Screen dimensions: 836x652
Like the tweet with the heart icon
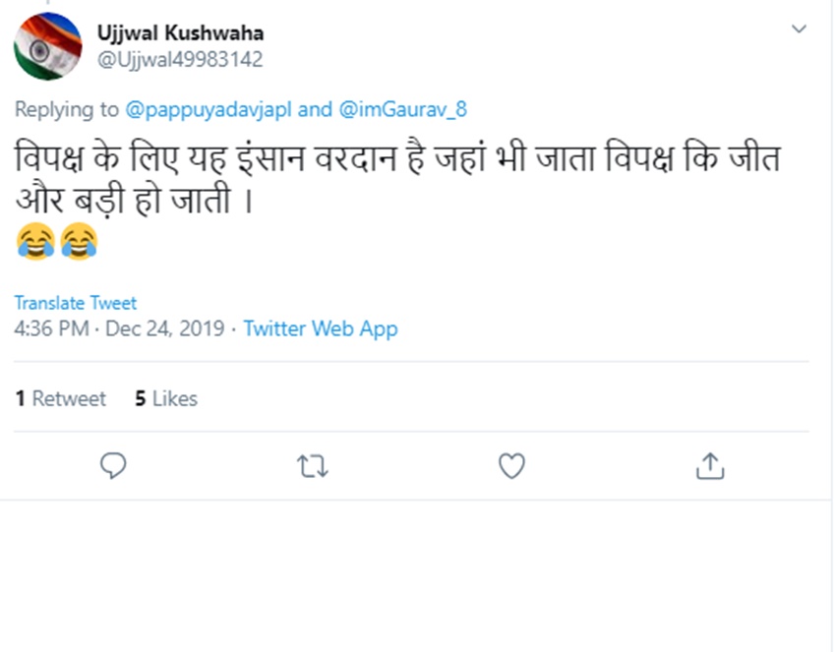tap(511, 466)
